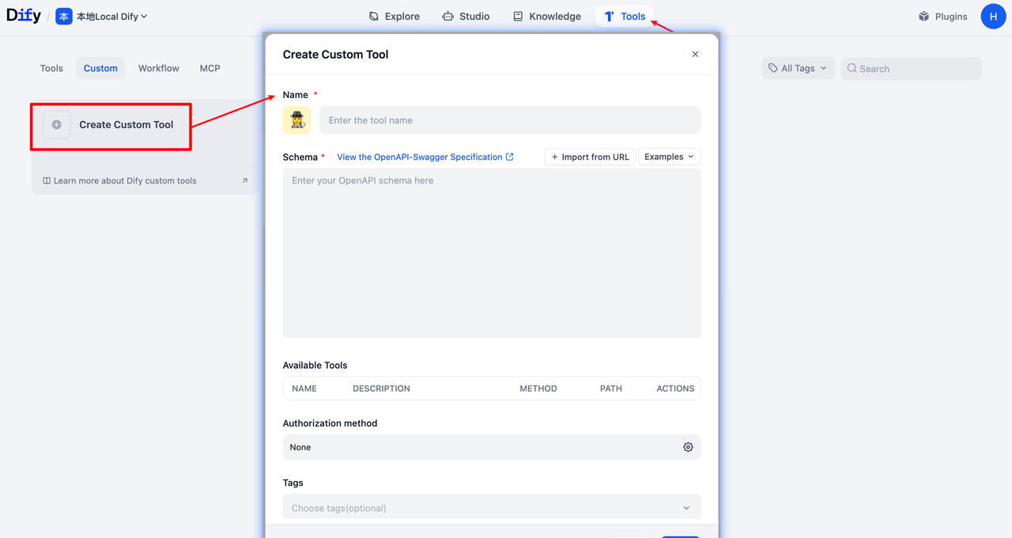
Task: Click the Plugins icon in header
Action: point(923,17)
